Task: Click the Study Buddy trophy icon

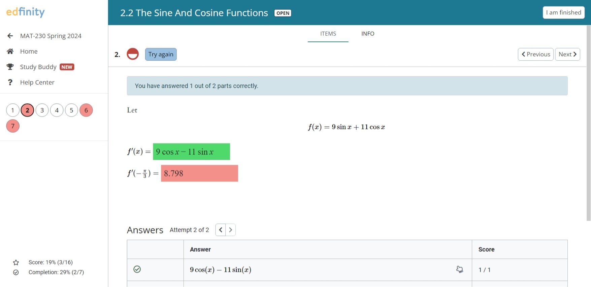Action: 10,67
